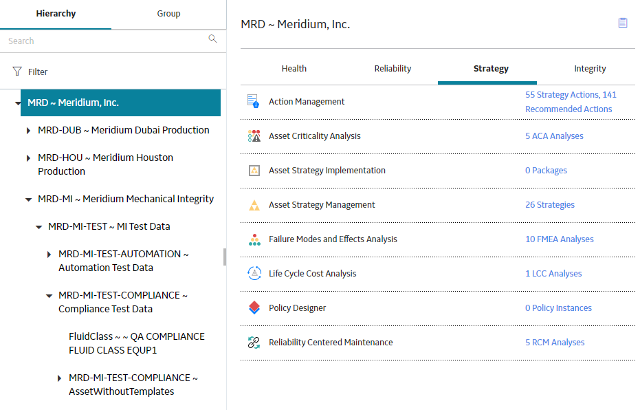This screenshot has width=640, height=410.
Task: Click the Failure Modes and Effects Analysis icon
Action: click(x=254, y=239)
